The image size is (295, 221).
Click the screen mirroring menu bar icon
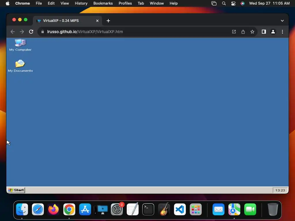click(x=214, y=3)
